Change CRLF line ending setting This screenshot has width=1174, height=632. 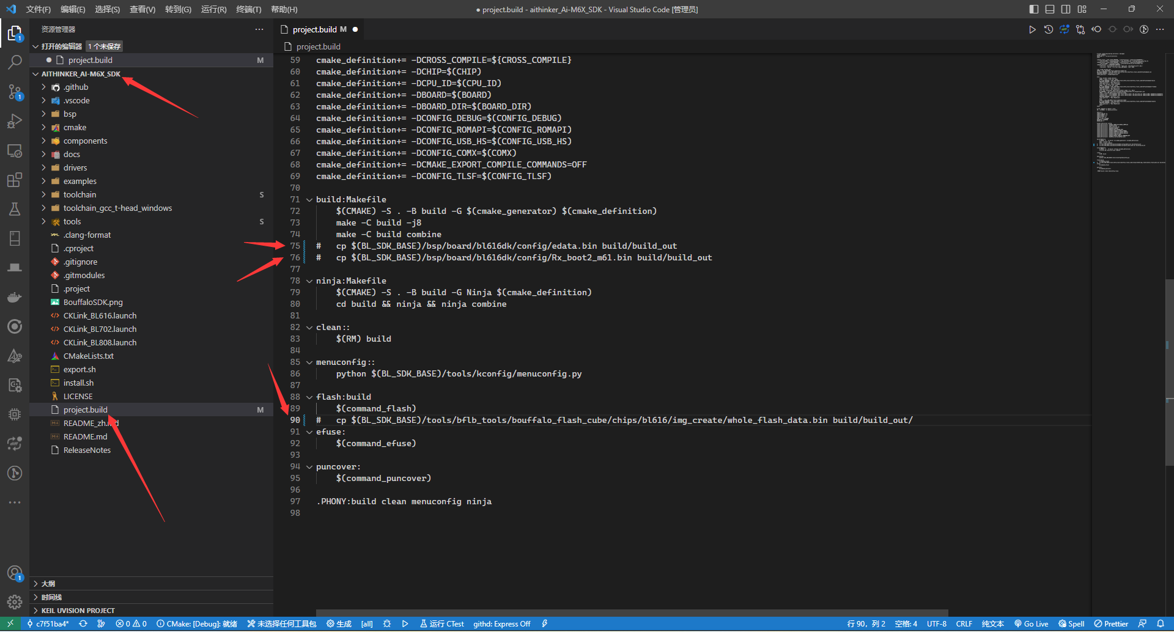pos(964,624)
